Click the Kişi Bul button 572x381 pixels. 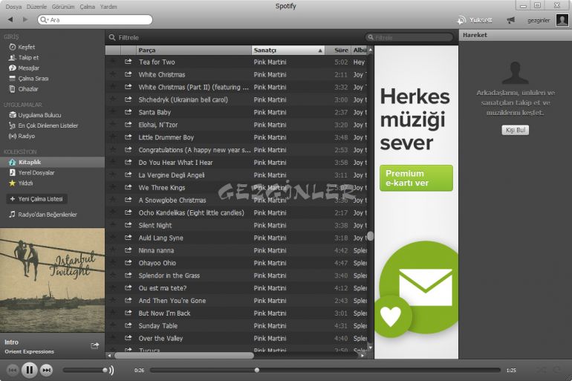click(515, 130)
